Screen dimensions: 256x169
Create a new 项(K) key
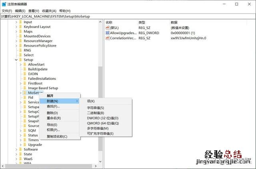(106, 101)
